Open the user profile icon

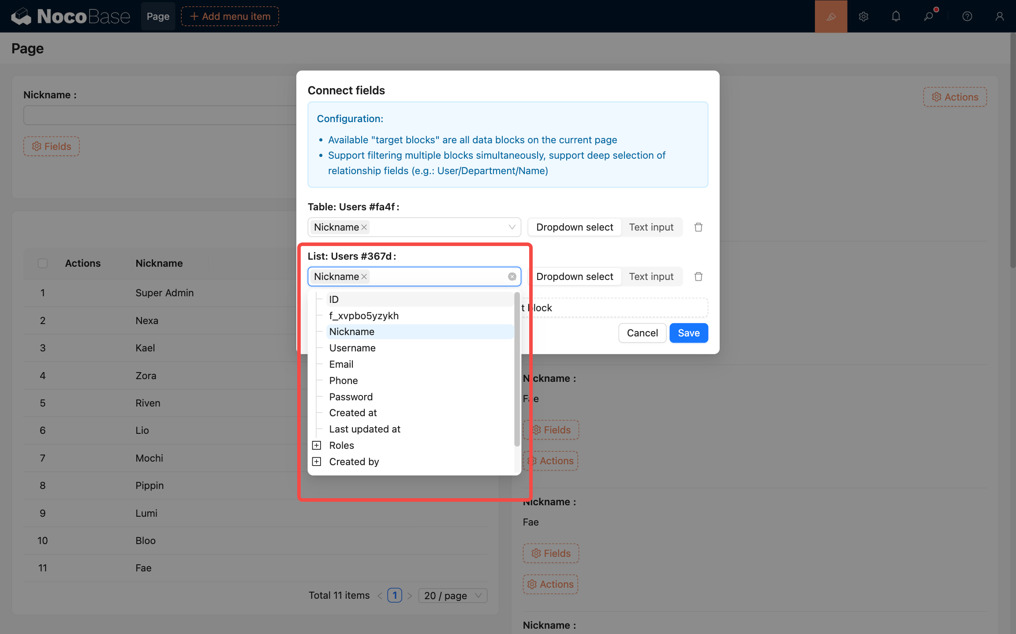999,16
